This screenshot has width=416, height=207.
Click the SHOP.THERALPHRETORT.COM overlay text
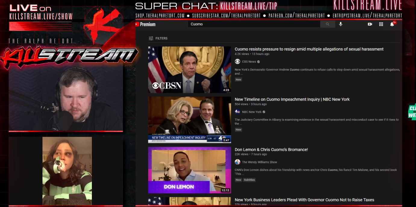[160, 16]
